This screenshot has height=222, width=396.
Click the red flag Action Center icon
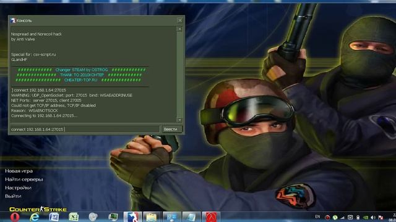pyautogui.click(x=381, y=217)
